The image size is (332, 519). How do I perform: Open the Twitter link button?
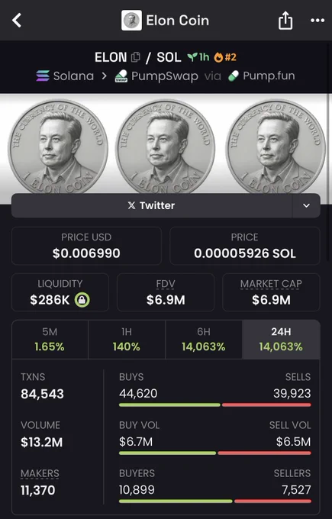[152, 205]
